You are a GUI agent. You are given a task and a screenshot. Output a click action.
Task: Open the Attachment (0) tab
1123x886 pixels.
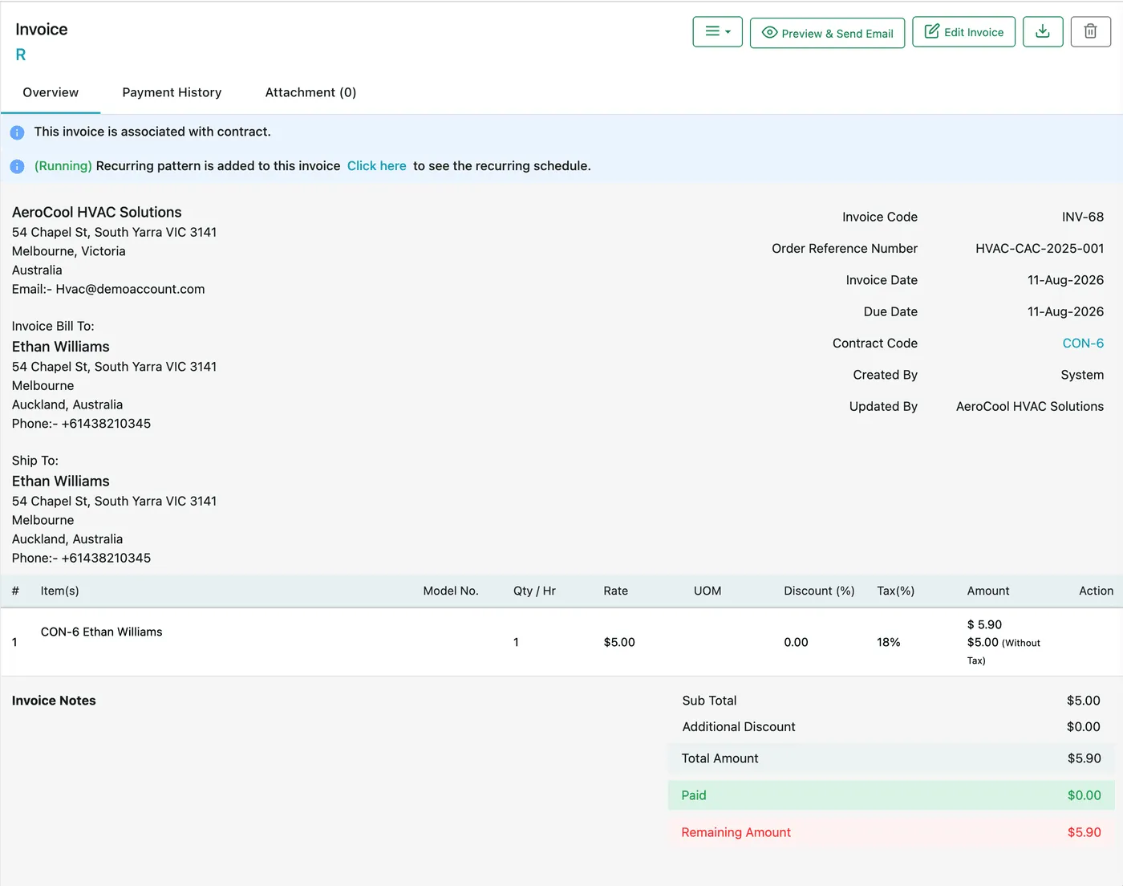pos(310,92)
